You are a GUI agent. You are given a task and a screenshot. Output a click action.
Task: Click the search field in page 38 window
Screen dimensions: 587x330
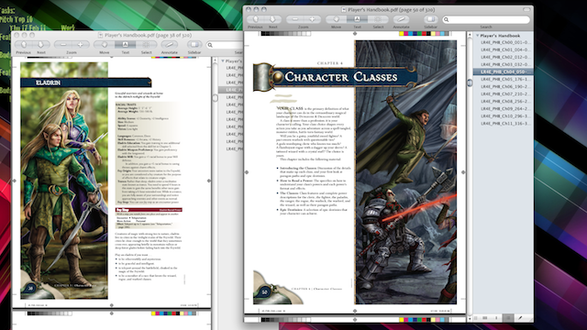point(225,45)
